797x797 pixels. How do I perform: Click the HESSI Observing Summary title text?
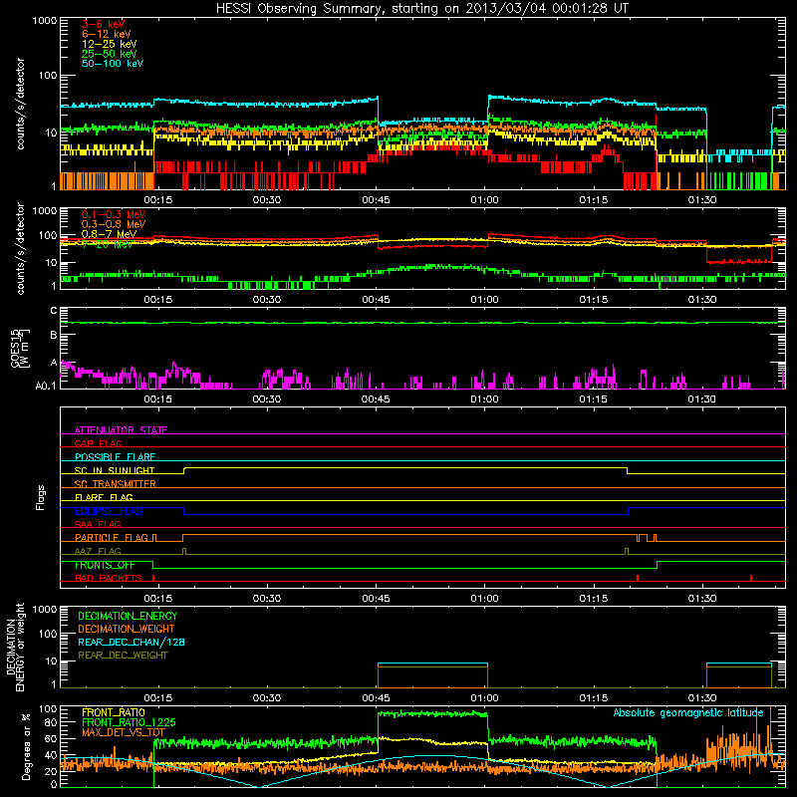422,9
